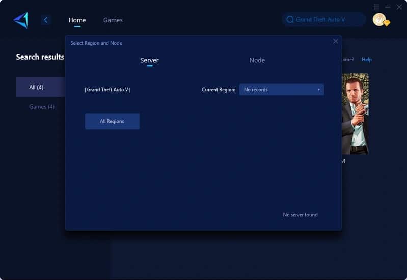Minimize the application window
Image resolution: width=407 pixels, height=280 pixels.
388,7
